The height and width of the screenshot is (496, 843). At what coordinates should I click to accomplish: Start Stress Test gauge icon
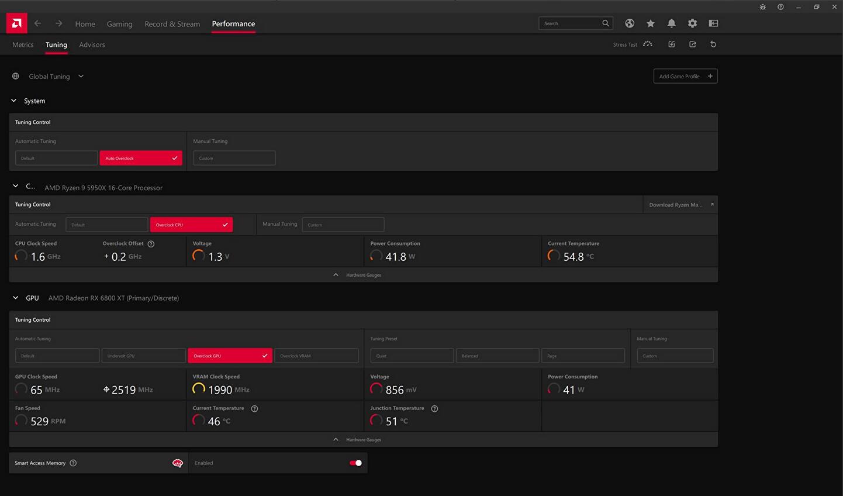click(x=648, y=44)
